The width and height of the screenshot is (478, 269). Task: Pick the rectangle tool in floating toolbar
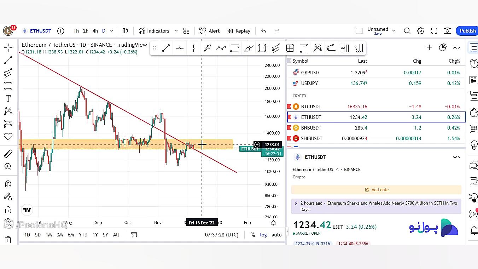pyautogui.click(x=262, y=48)
